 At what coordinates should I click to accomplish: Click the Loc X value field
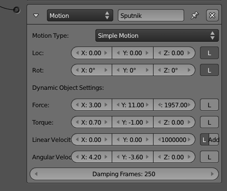(91, 53)
